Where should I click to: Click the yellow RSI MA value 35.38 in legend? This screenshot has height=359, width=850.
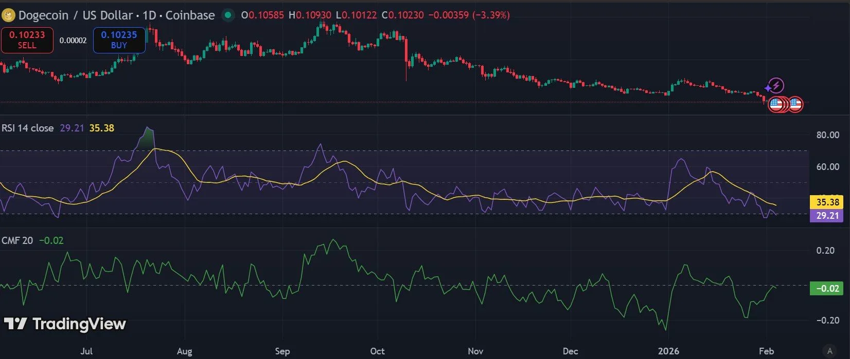(x=102, y=128)
